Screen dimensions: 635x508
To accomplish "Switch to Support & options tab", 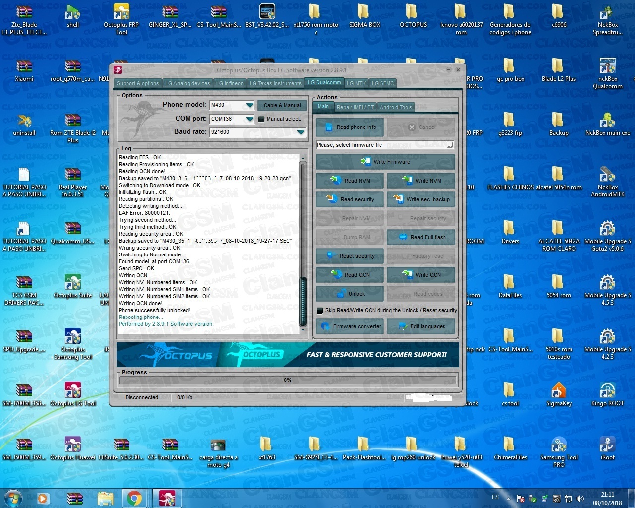I will pyautogui.click(x=138, y=83).
